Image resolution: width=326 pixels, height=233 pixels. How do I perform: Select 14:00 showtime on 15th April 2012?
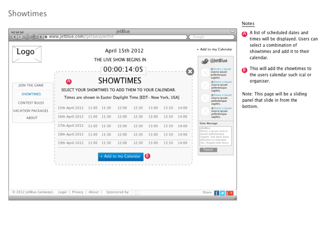coord(183,108)
